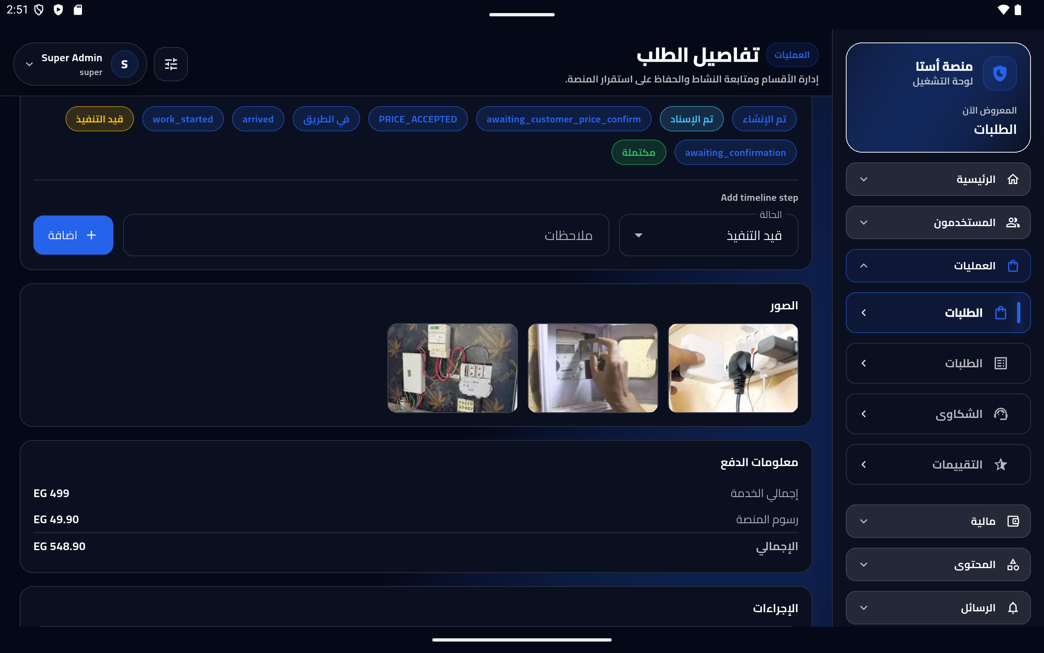Screen dimensions: 1044x653
Task: Click the list icon on second الطلبات item
Action: coord(1000,363)
